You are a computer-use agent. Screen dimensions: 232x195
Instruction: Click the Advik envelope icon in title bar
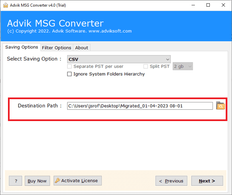6,5
